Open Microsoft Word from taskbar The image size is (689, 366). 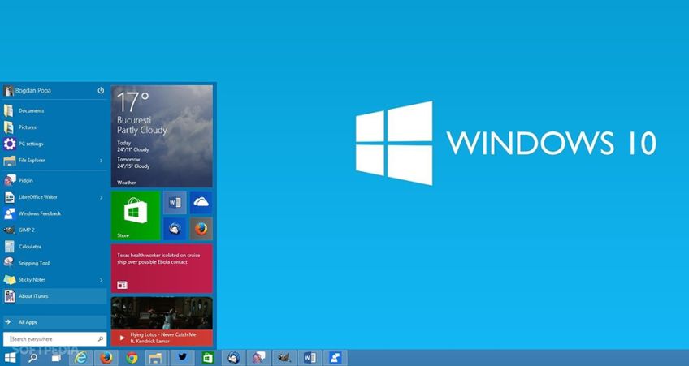[x=310, y=358]
